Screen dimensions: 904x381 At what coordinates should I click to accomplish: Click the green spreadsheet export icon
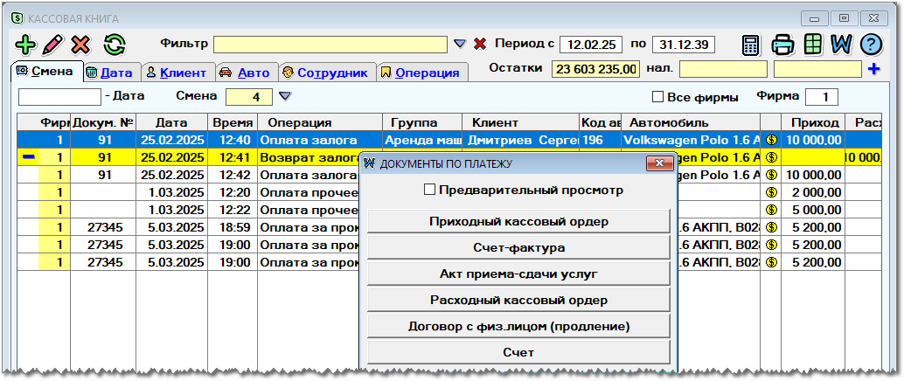[813, 45]
